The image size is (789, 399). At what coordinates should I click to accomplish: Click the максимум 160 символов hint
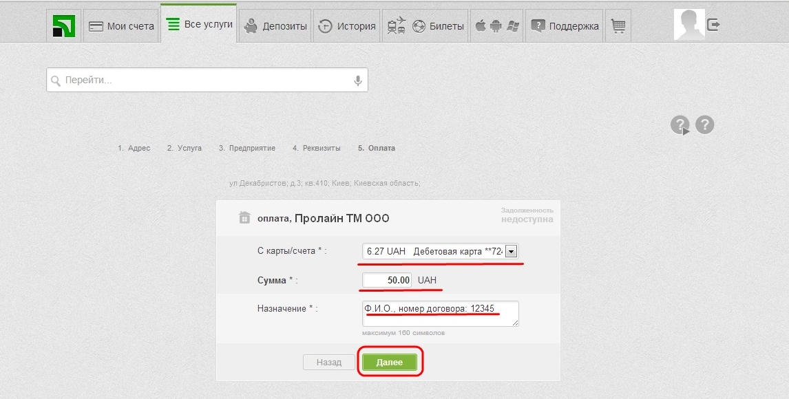click(x=403, y=333)
